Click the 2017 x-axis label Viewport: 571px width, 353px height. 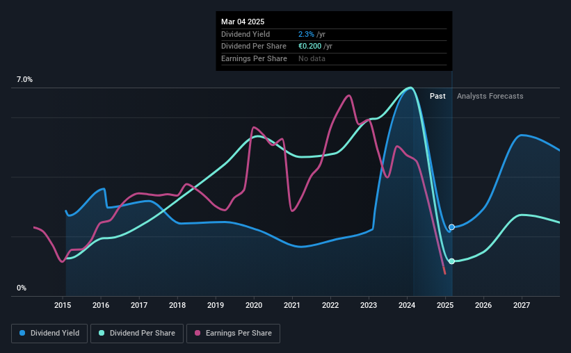139,305
